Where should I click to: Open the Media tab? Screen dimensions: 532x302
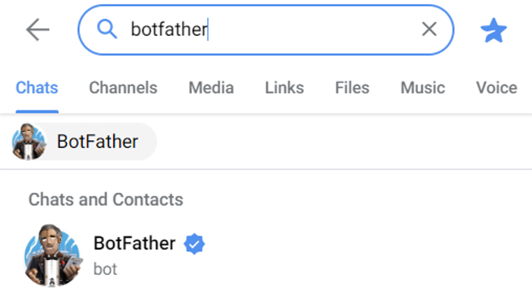(211, 88)
